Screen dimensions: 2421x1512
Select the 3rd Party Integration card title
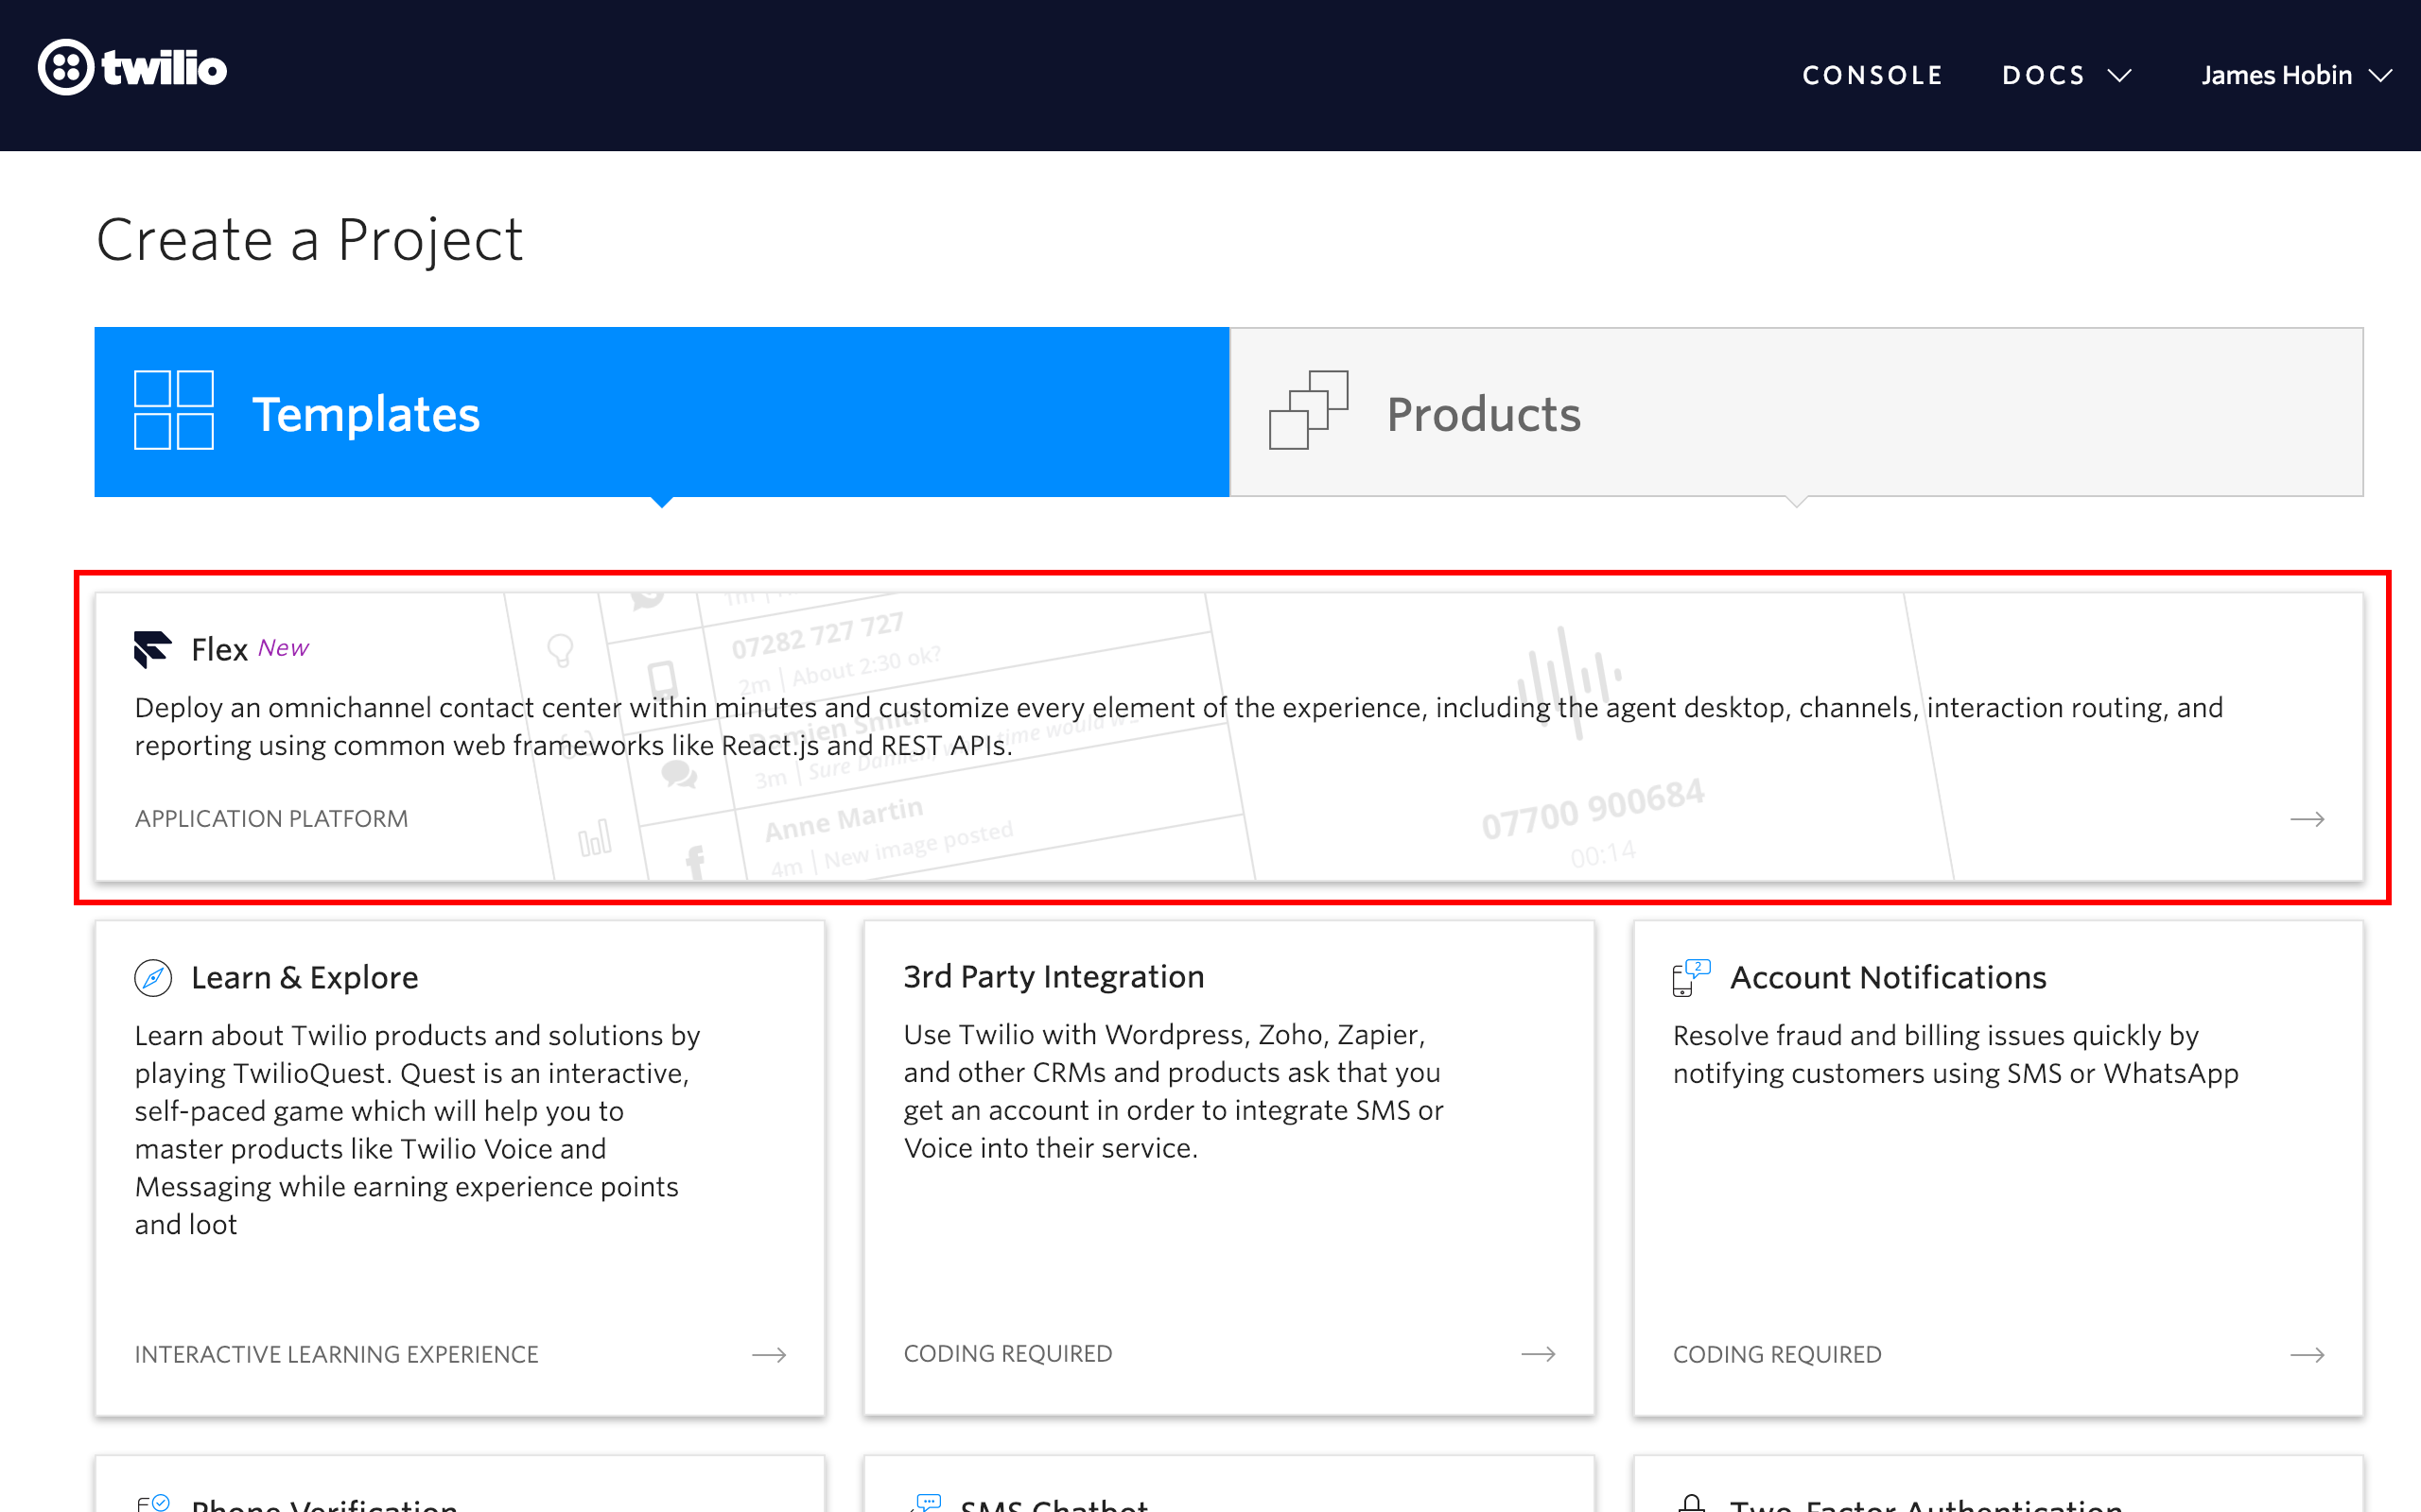[1054, 976]
